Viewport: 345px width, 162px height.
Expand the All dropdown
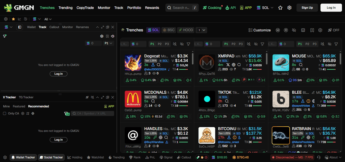click(x=48, y=19)
